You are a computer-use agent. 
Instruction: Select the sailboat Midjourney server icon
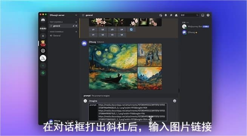click(43, 58)
